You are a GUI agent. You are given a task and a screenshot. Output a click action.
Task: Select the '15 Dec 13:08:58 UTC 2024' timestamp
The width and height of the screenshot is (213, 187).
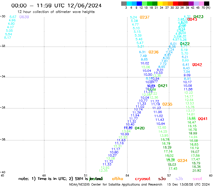(x=188, y=185)
